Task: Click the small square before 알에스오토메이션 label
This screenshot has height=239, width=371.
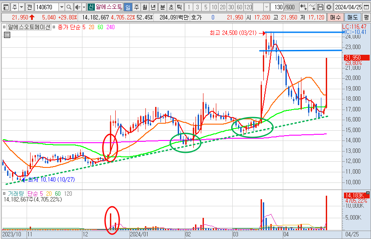Action: click(4, 27)
